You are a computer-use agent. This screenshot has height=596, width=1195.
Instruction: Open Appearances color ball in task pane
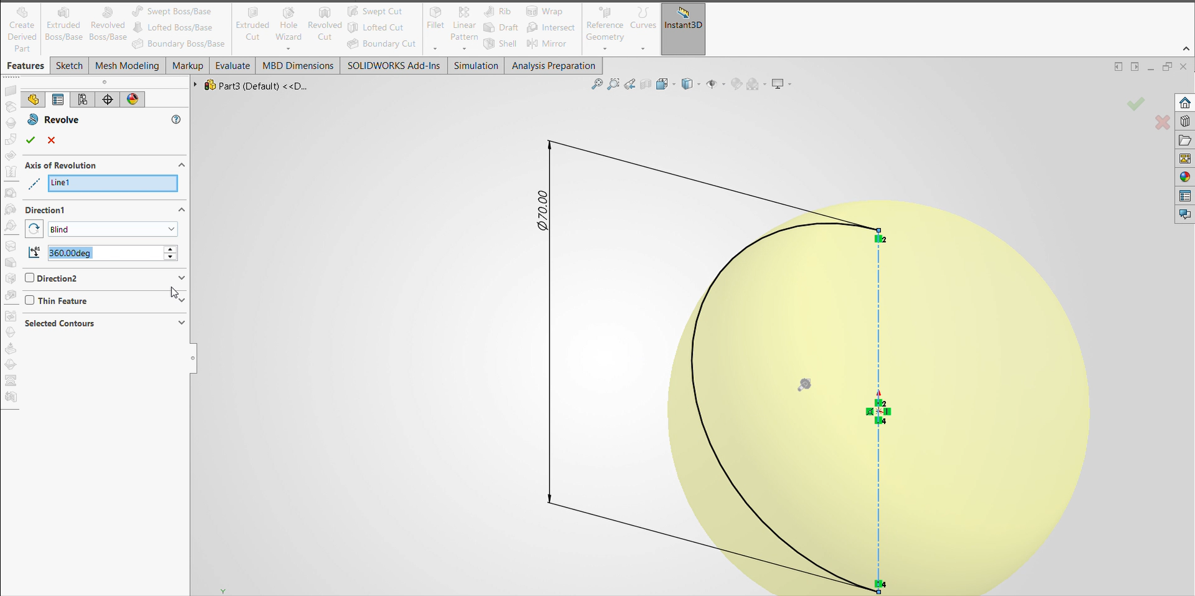click(x=1185, y=177)
